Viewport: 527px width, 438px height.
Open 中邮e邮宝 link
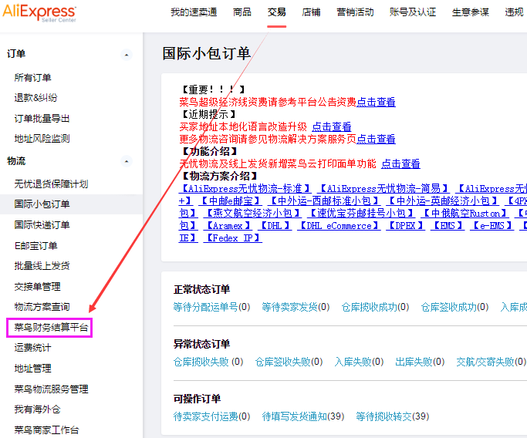230,200
